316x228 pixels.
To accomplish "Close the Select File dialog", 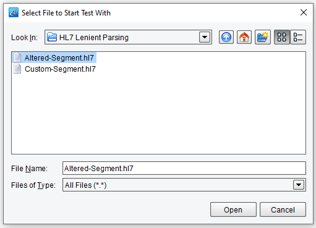I will click(304, 12).
